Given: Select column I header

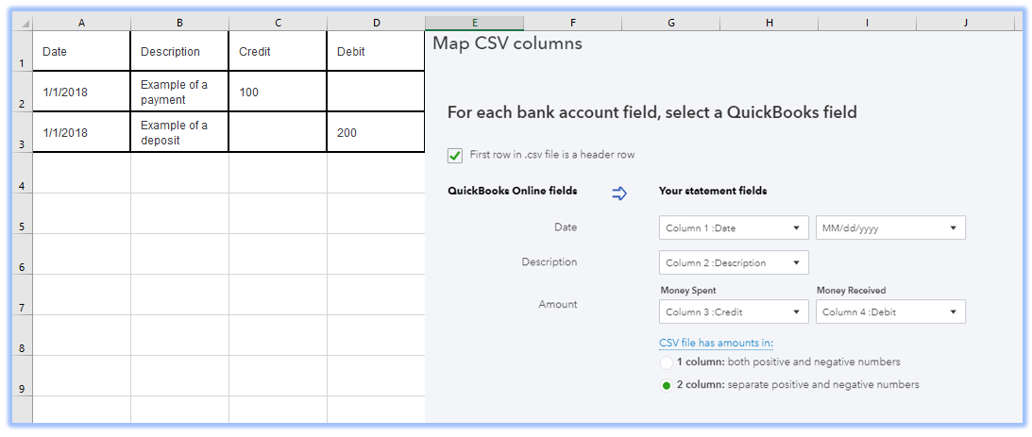Looking at the screenshot, I should 867,23.
